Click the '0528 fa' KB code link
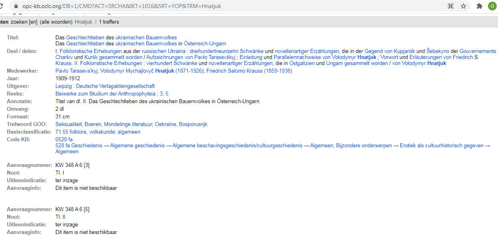This screenshot has height=242, width=498. [64, 140]
